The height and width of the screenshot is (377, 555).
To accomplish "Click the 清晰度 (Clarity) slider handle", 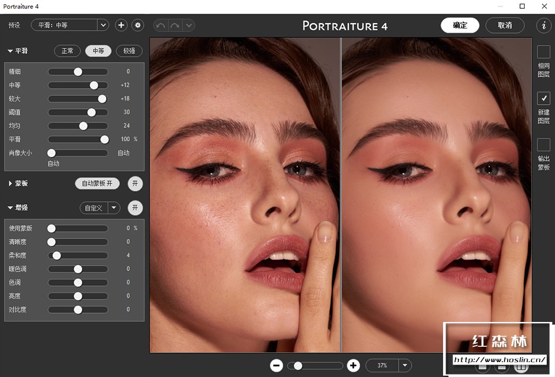I will (52, 241).
